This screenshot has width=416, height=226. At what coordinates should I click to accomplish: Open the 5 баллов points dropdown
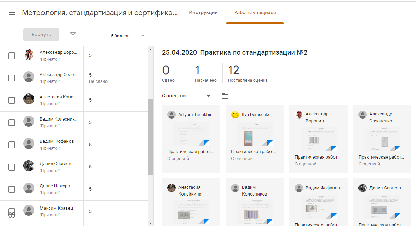[x=128, y=36]
